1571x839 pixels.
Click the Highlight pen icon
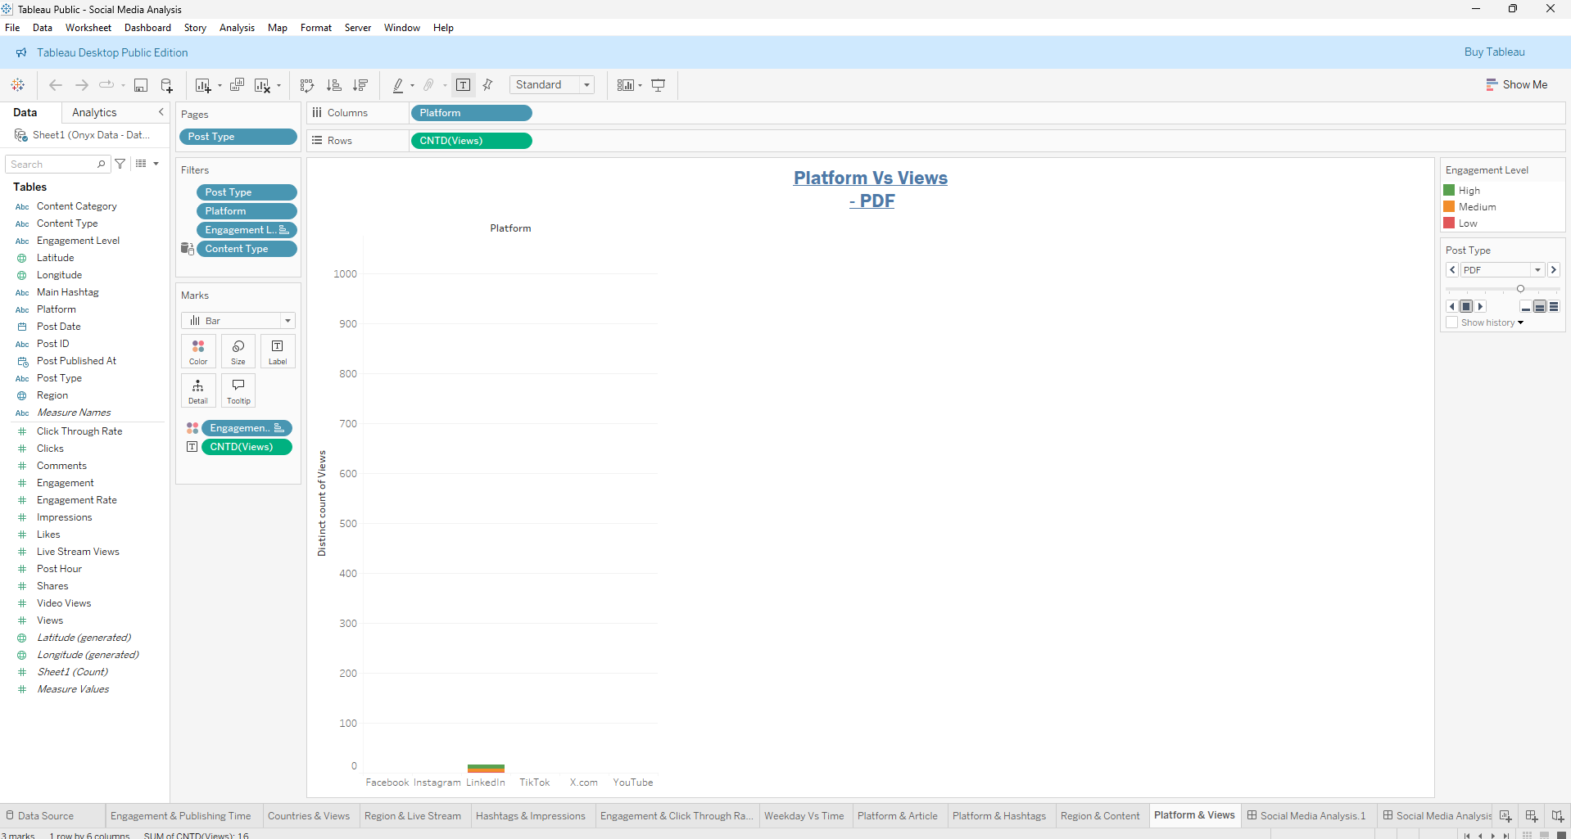click(398, 85)
